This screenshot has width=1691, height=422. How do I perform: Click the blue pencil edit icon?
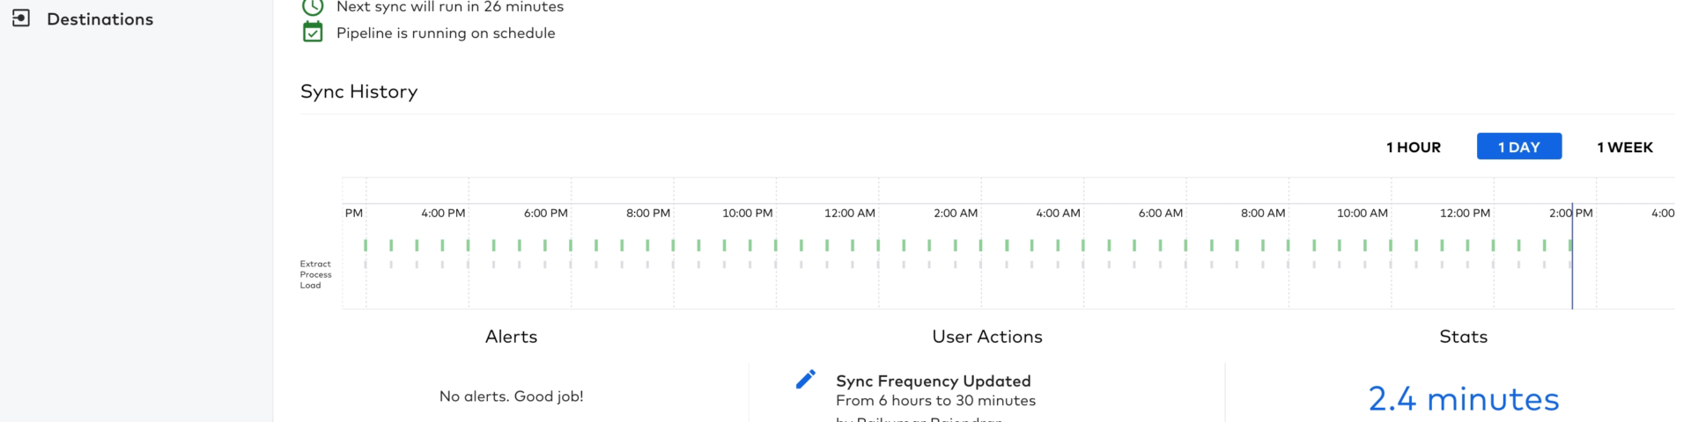coord(805,379)
